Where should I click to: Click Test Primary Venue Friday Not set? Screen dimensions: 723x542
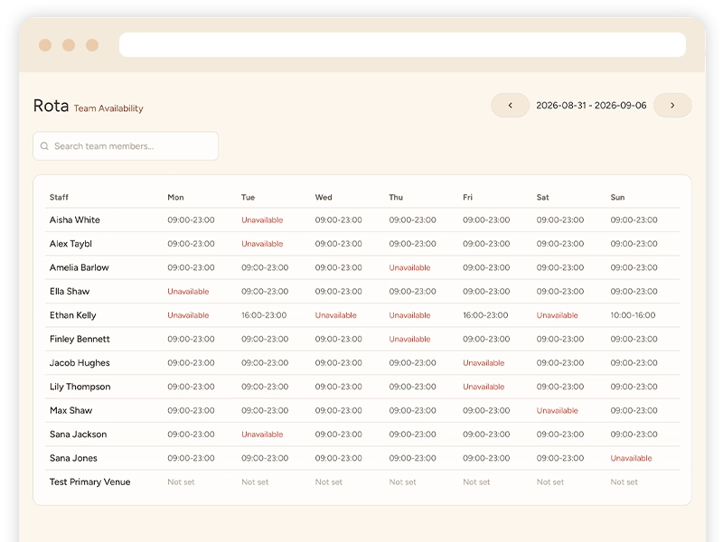click(x=476, y=482)
